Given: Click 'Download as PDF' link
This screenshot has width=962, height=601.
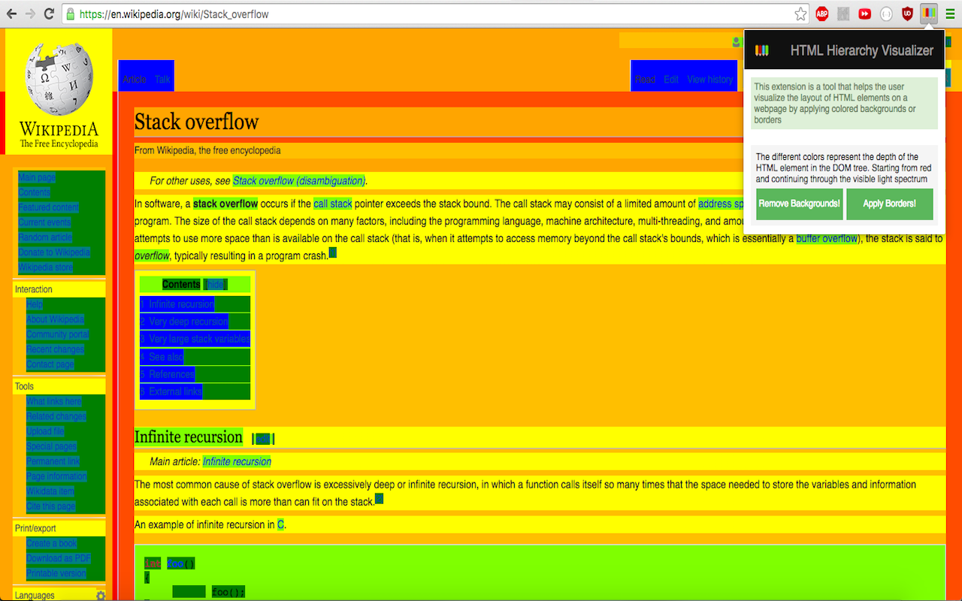Looking at the screenshot, I should (59, 558).
